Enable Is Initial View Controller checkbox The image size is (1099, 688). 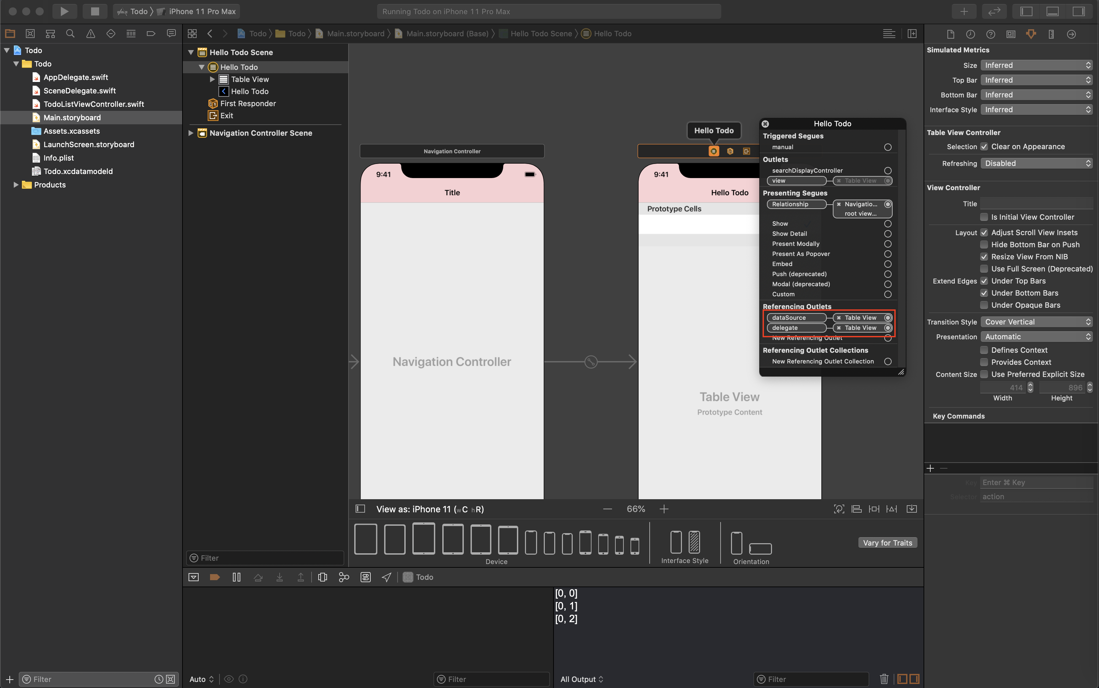984,217
